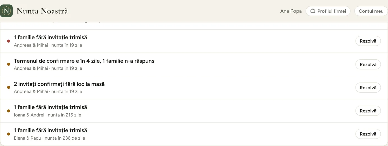Click the status dot for Elena & Radu
388x146 pixels.
point(9,134)
